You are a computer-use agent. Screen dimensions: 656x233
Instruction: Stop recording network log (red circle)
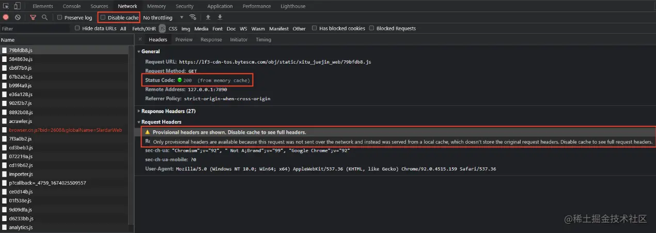click(6, 18)
